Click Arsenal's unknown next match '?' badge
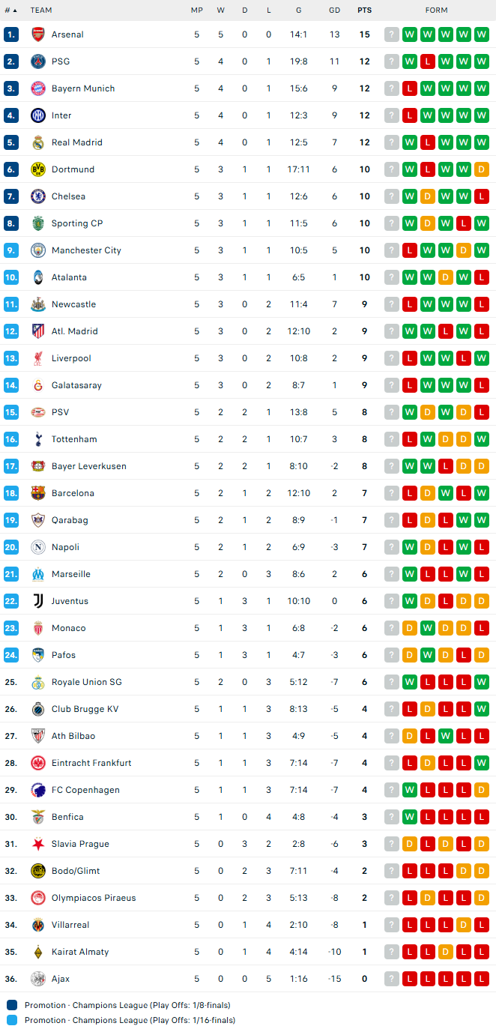 pos(392,34)
